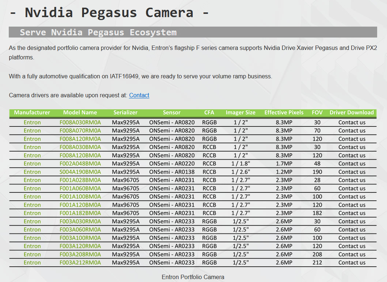Click Entron in the F003A212RM0A row

[x=32, y=263]
